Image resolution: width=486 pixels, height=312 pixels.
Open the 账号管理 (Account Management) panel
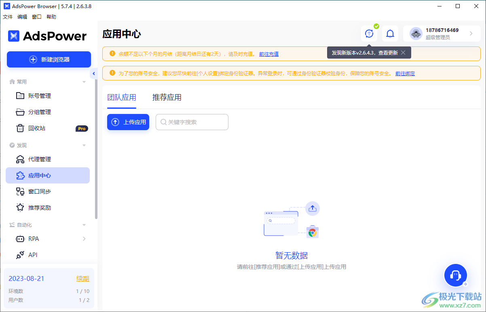[39, 96]
